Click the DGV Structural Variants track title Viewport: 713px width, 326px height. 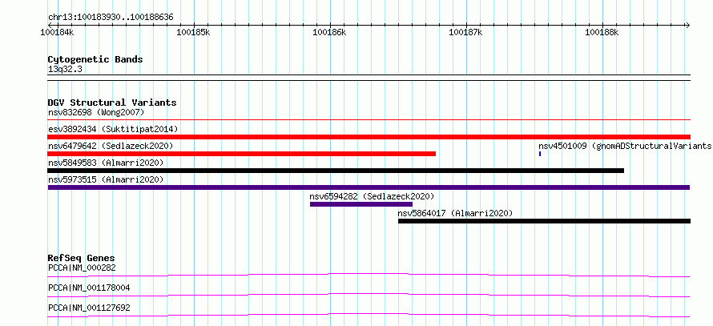tap(112, 103)
